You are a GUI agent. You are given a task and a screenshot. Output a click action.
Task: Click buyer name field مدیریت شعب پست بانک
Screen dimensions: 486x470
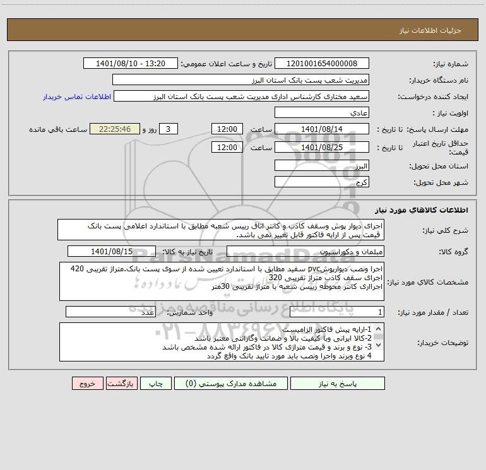click(240, 80)
